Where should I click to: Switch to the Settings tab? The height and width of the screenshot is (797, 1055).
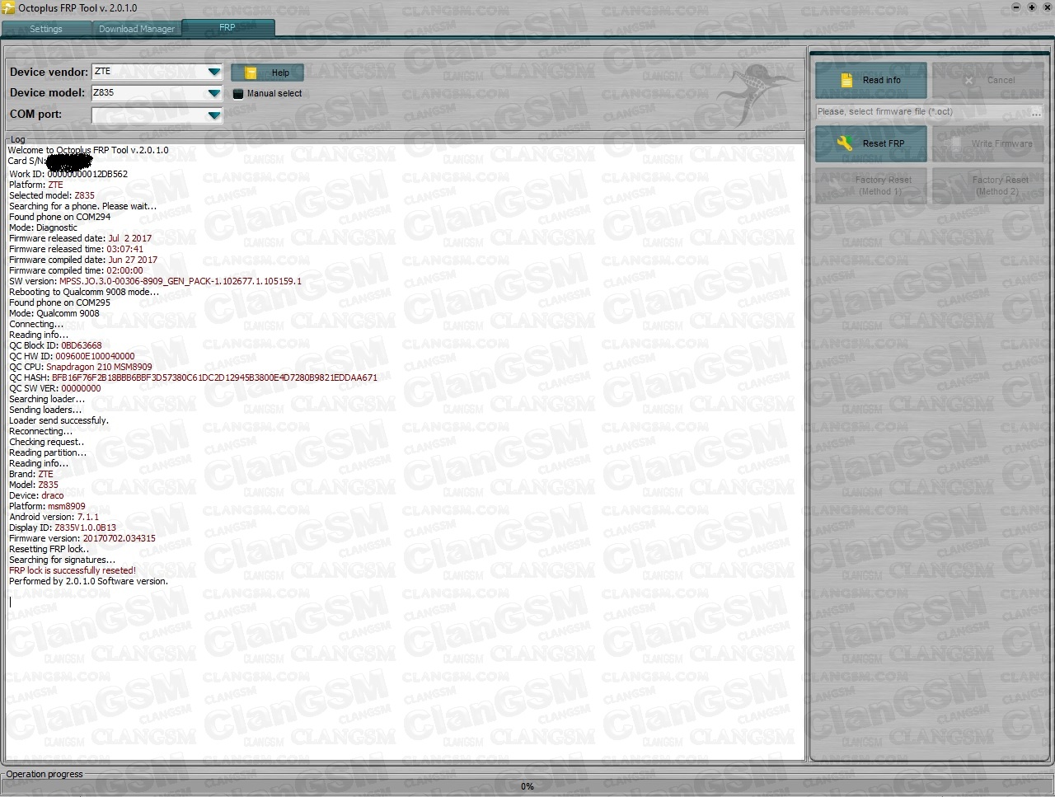click(46, 29)
